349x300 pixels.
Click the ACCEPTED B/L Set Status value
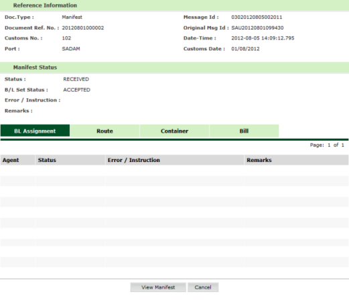pyautogui.click(x=76, y=90)
